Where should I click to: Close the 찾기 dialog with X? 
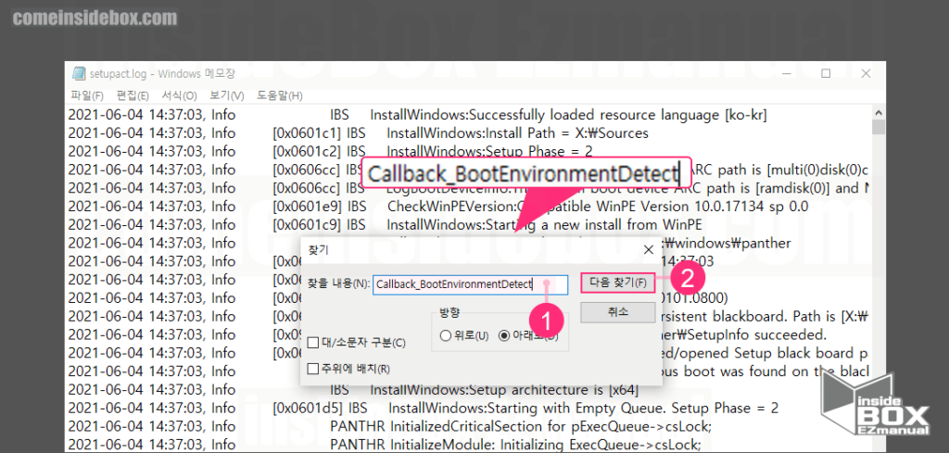(648, 249)
